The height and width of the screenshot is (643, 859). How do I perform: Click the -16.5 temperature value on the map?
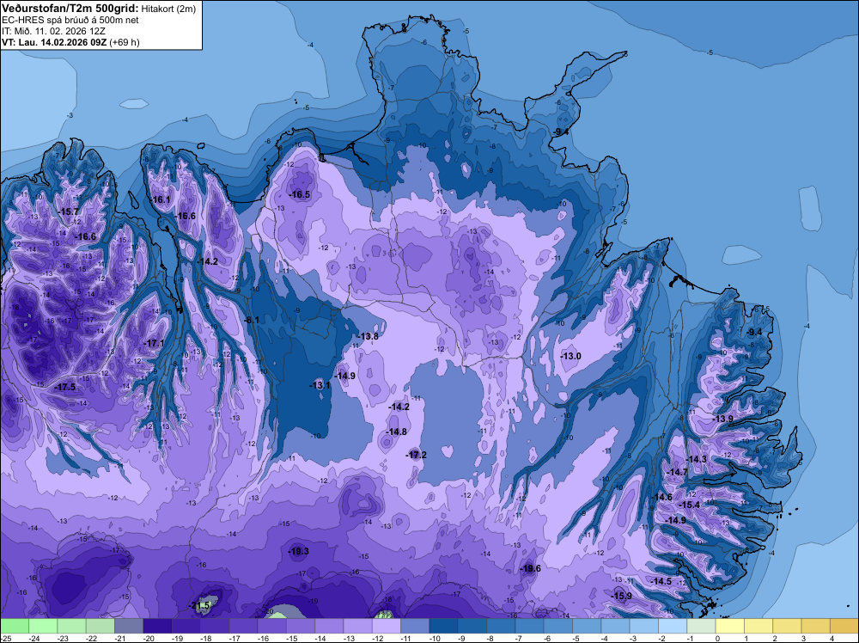[300, 194]
